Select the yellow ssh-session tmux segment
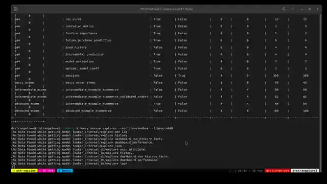 24,171
